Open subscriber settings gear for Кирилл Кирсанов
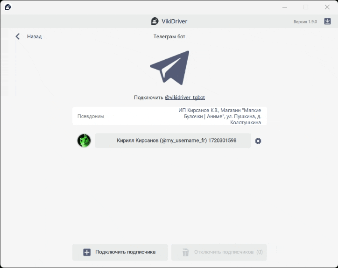This screenshot has width=338, height=268. point(258,141)
